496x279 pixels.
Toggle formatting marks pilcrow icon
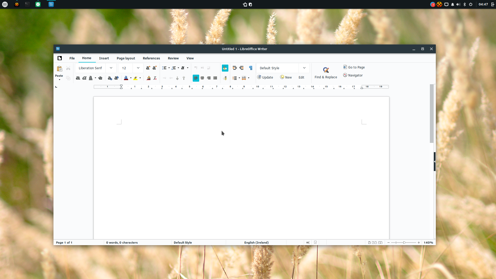click(x=251, y=68)
